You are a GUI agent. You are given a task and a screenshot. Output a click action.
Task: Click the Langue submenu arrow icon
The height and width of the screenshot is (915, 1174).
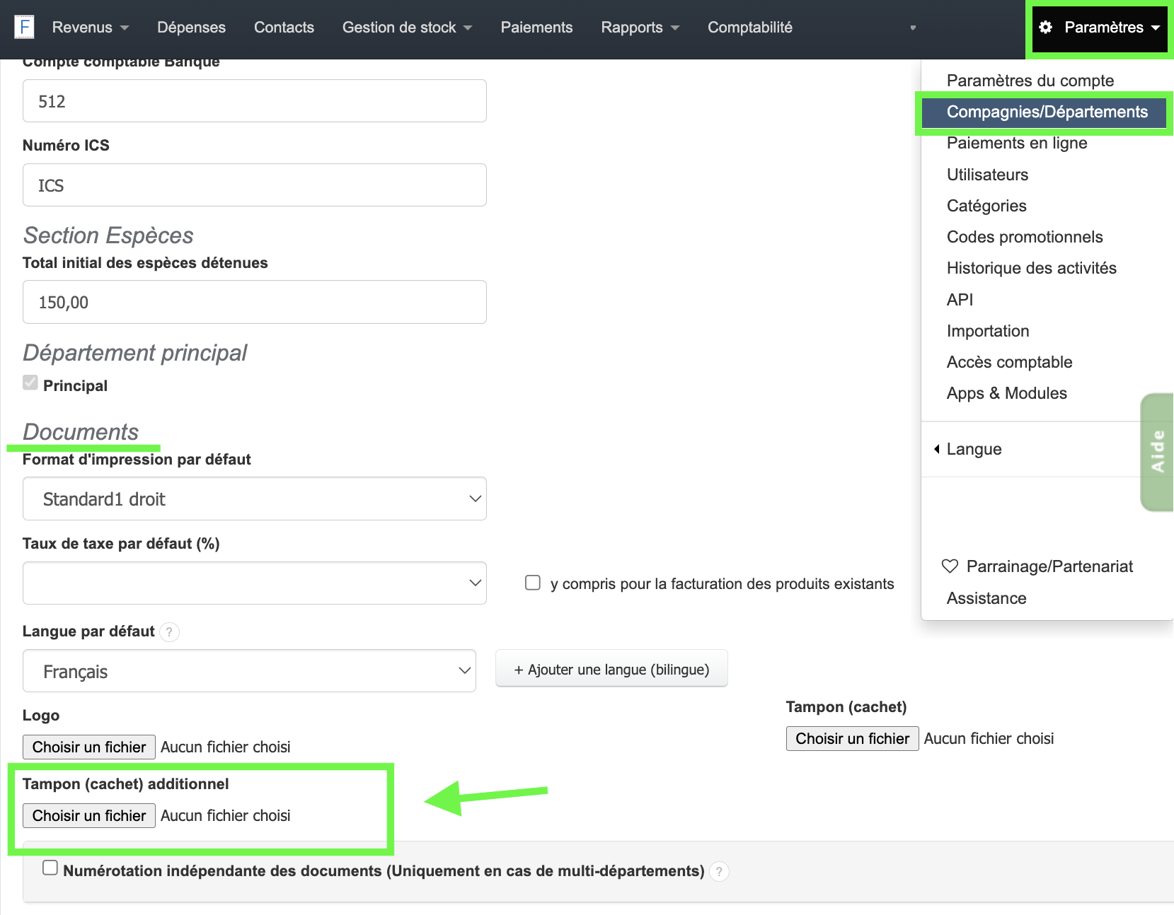click(x=937, y=449)
